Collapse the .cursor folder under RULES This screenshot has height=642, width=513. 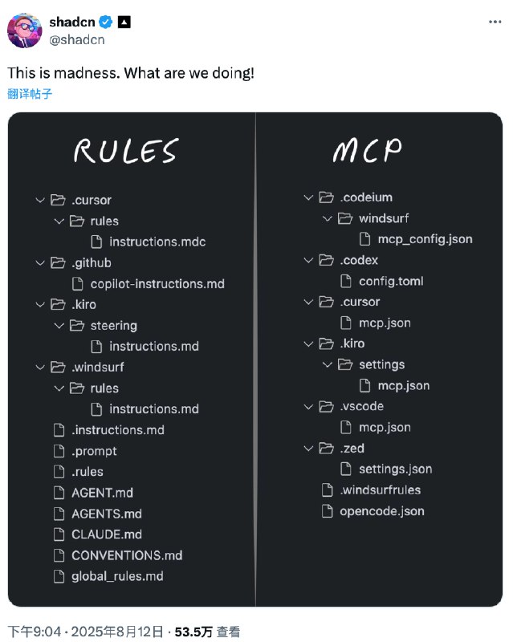tap(40, 200)
